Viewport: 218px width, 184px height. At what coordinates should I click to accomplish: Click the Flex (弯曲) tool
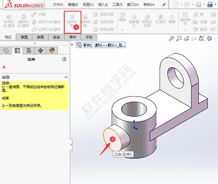coord(172,19)
